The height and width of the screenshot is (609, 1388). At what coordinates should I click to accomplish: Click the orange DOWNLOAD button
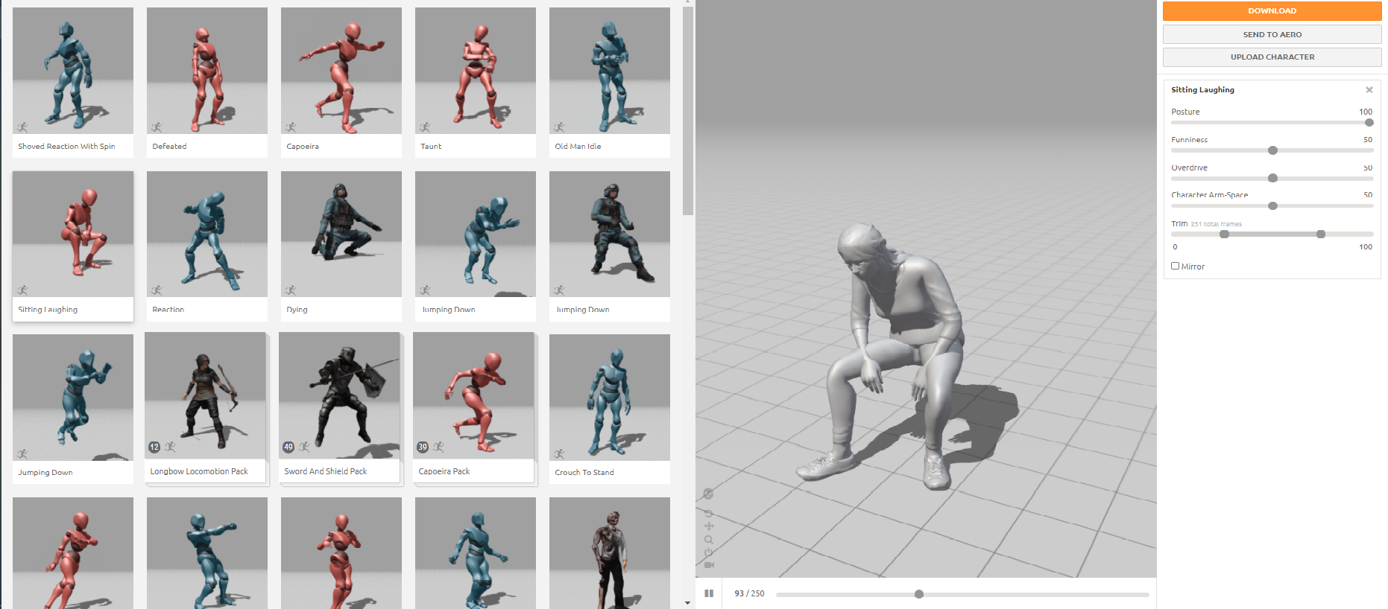click(x=1272, y=10)
